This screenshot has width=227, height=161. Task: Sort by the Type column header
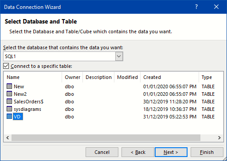tap(211, 77)
